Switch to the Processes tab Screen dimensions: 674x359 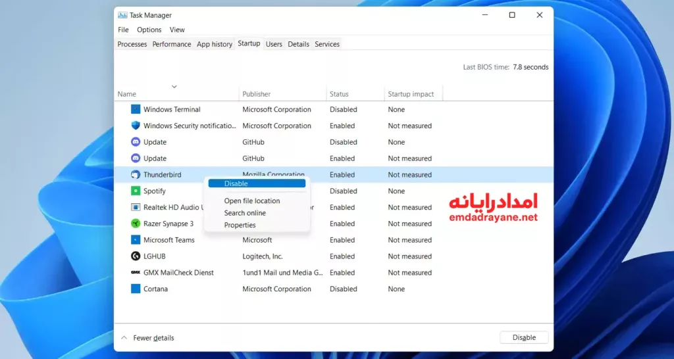tap(132, 44)
